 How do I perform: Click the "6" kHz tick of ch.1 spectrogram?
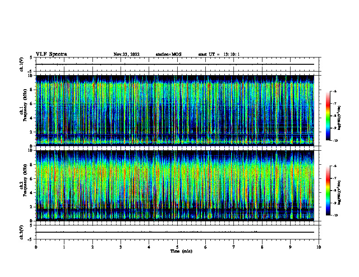click(x=32, y=104)
